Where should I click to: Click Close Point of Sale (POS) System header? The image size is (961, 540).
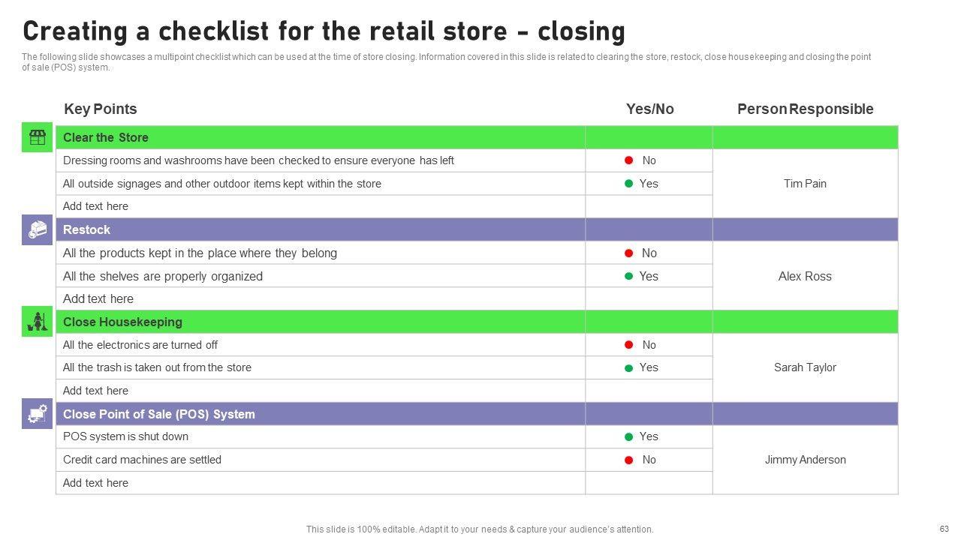click(x=159, y=414)
